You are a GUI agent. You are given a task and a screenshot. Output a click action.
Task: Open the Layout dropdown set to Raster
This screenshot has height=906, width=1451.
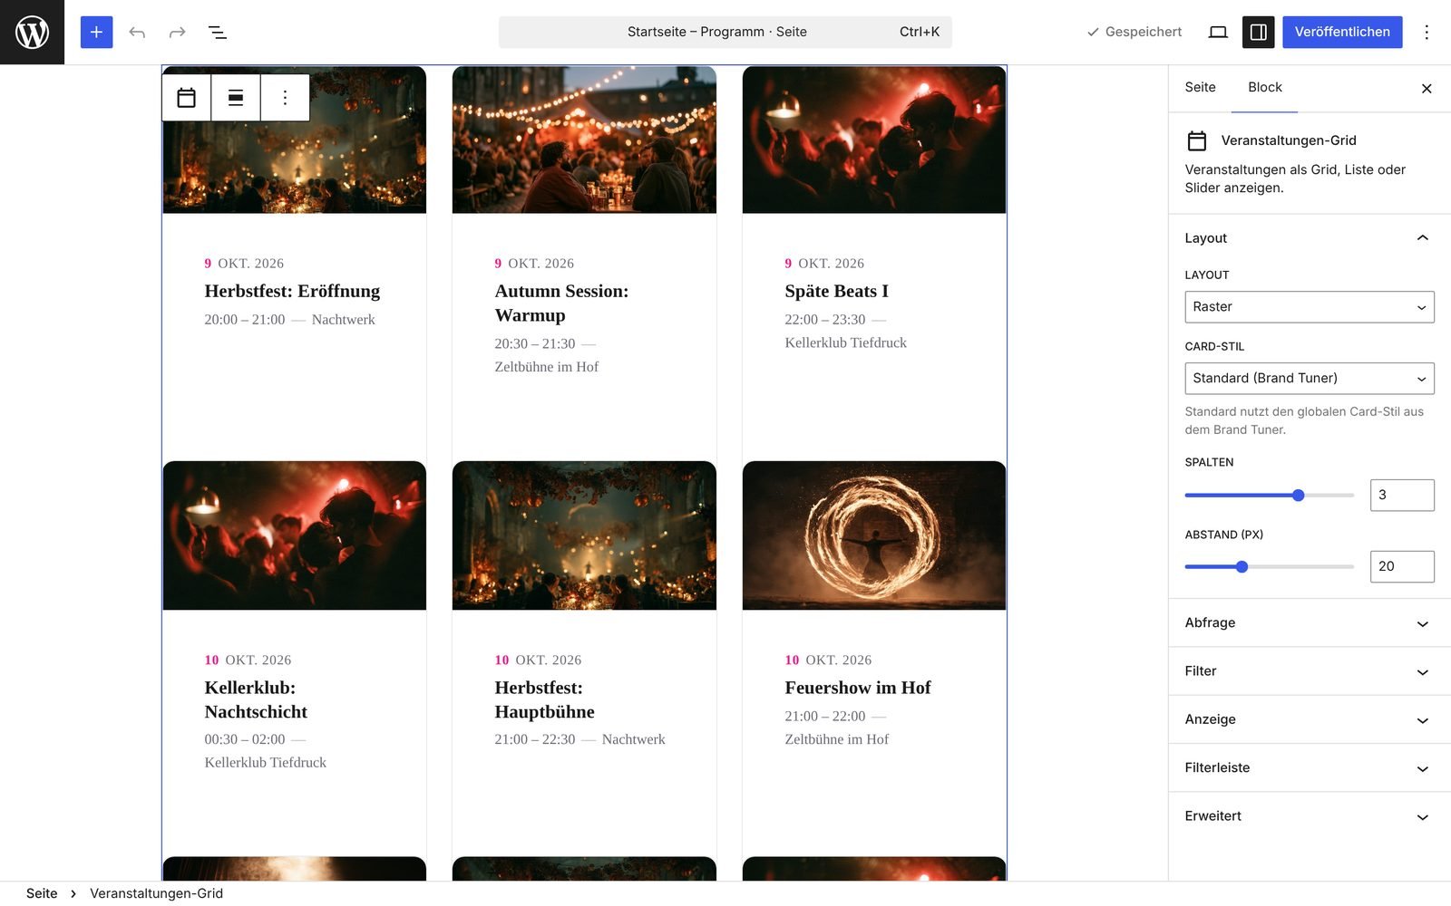click(x=1310, y=306)
